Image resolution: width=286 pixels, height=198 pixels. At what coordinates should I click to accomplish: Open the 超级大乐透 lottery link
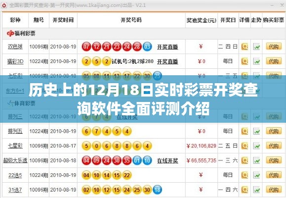click(x=15, y=160)
